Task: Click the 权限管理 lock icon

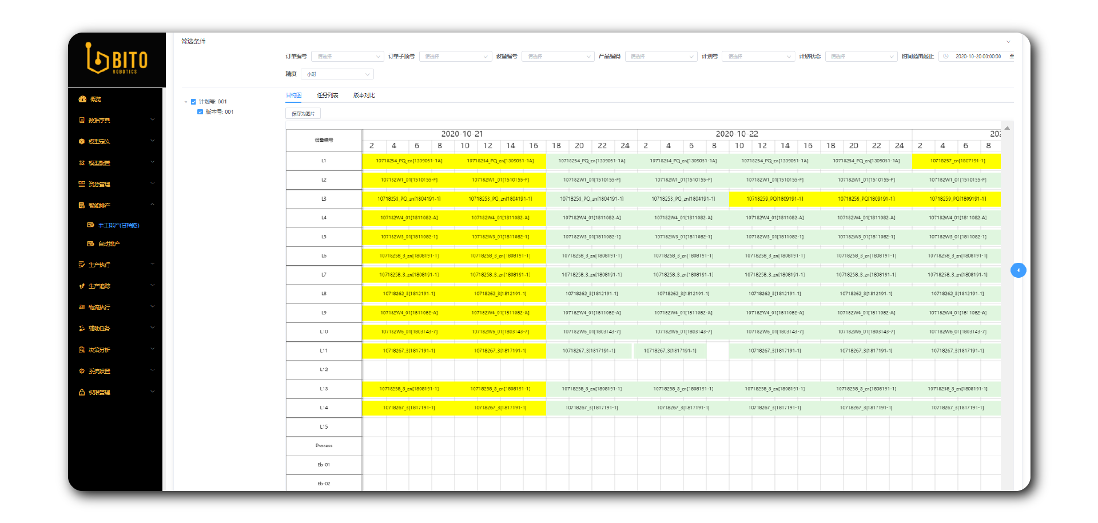Action: pyautogui.click(x=82, y=392)
